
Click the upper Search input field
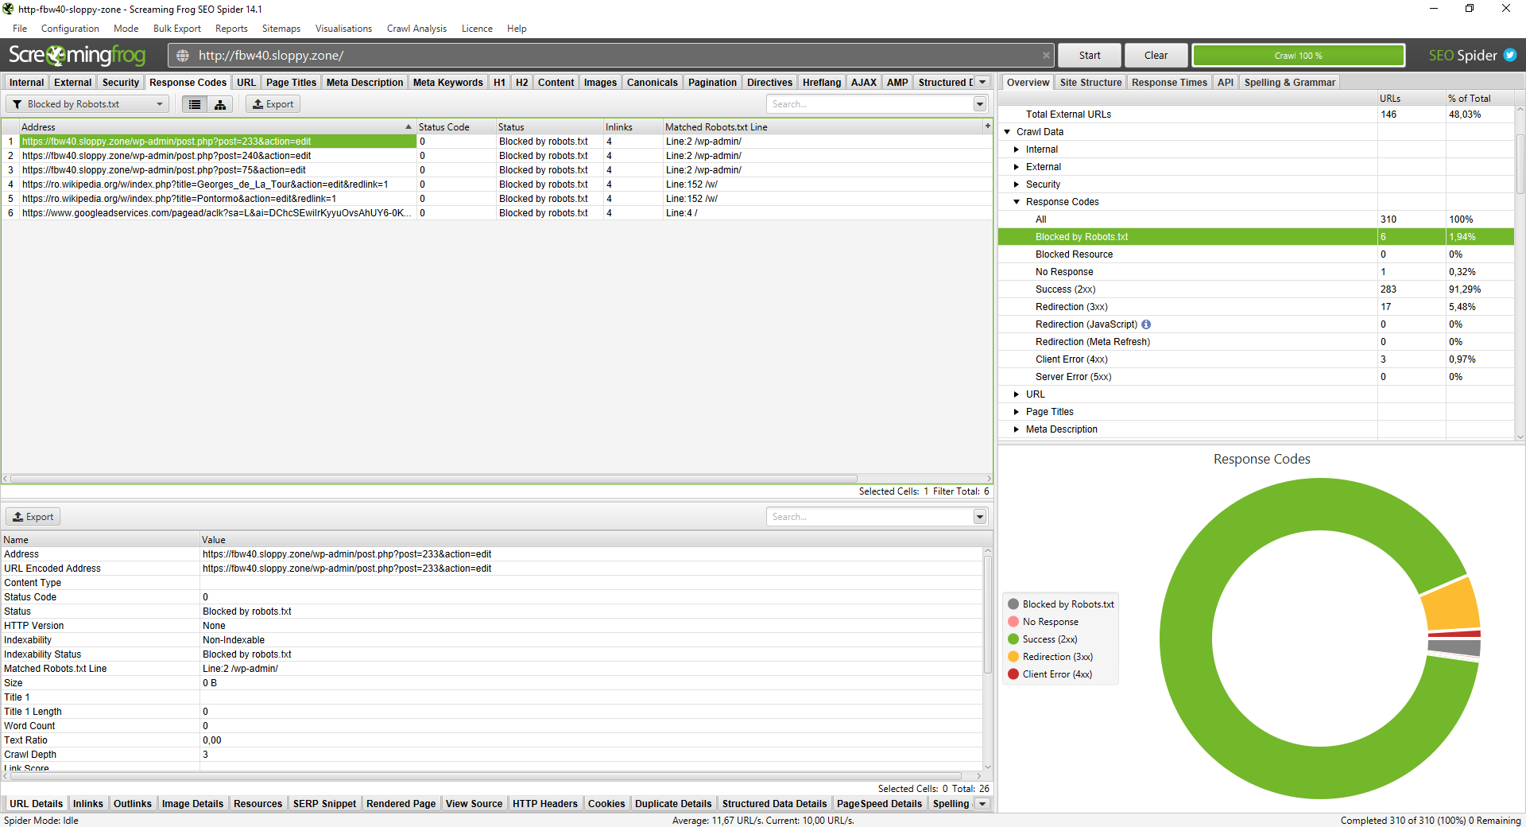[870, 104]
